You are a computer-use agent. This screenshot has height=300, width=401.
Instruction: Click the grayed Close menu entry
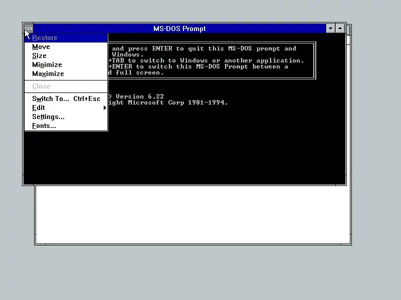tap(66, 86)
